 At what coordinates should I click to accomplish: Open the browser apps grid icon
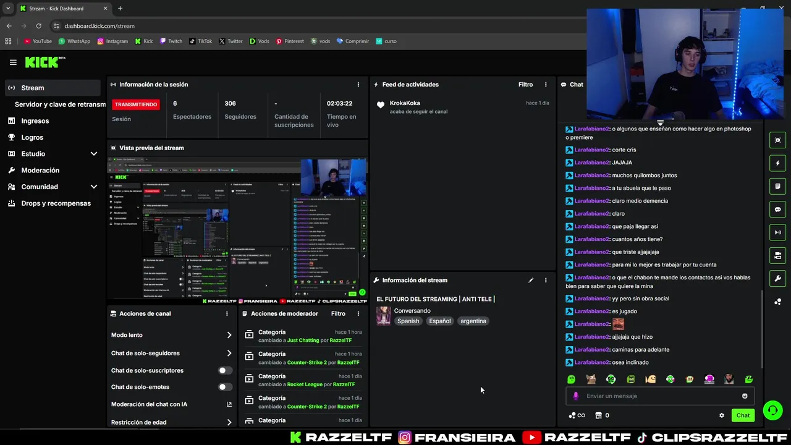point(8,41)
